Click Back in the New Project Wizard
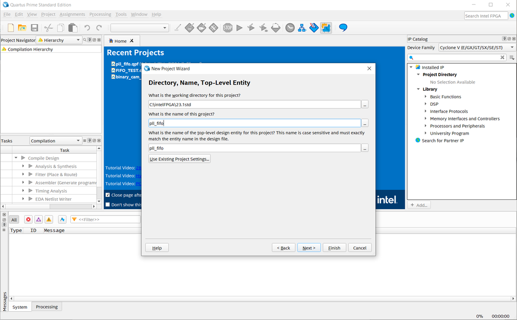The image size is (517, 320). [x=284, y=248]
